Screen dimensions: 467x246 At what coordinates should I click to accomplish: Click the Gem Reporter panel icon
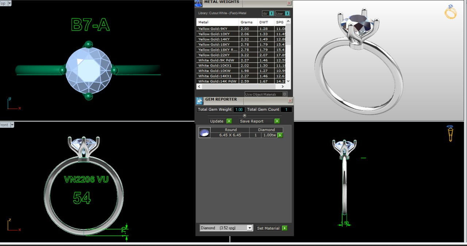point(199,101)
